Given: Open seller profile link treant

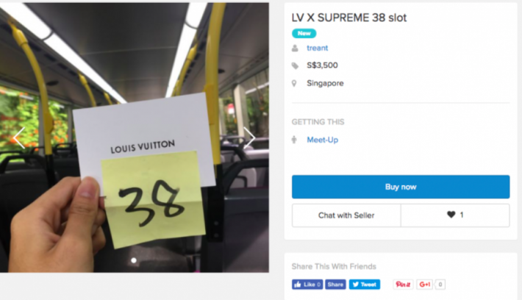Looking at the screenshot, I should (318, 48).
